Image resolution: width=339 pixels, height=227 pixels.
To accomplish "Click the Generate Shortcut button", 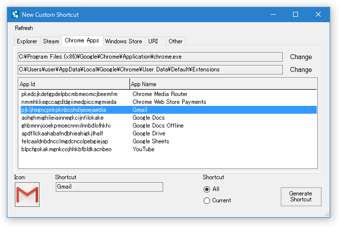I will click(301, 196).
